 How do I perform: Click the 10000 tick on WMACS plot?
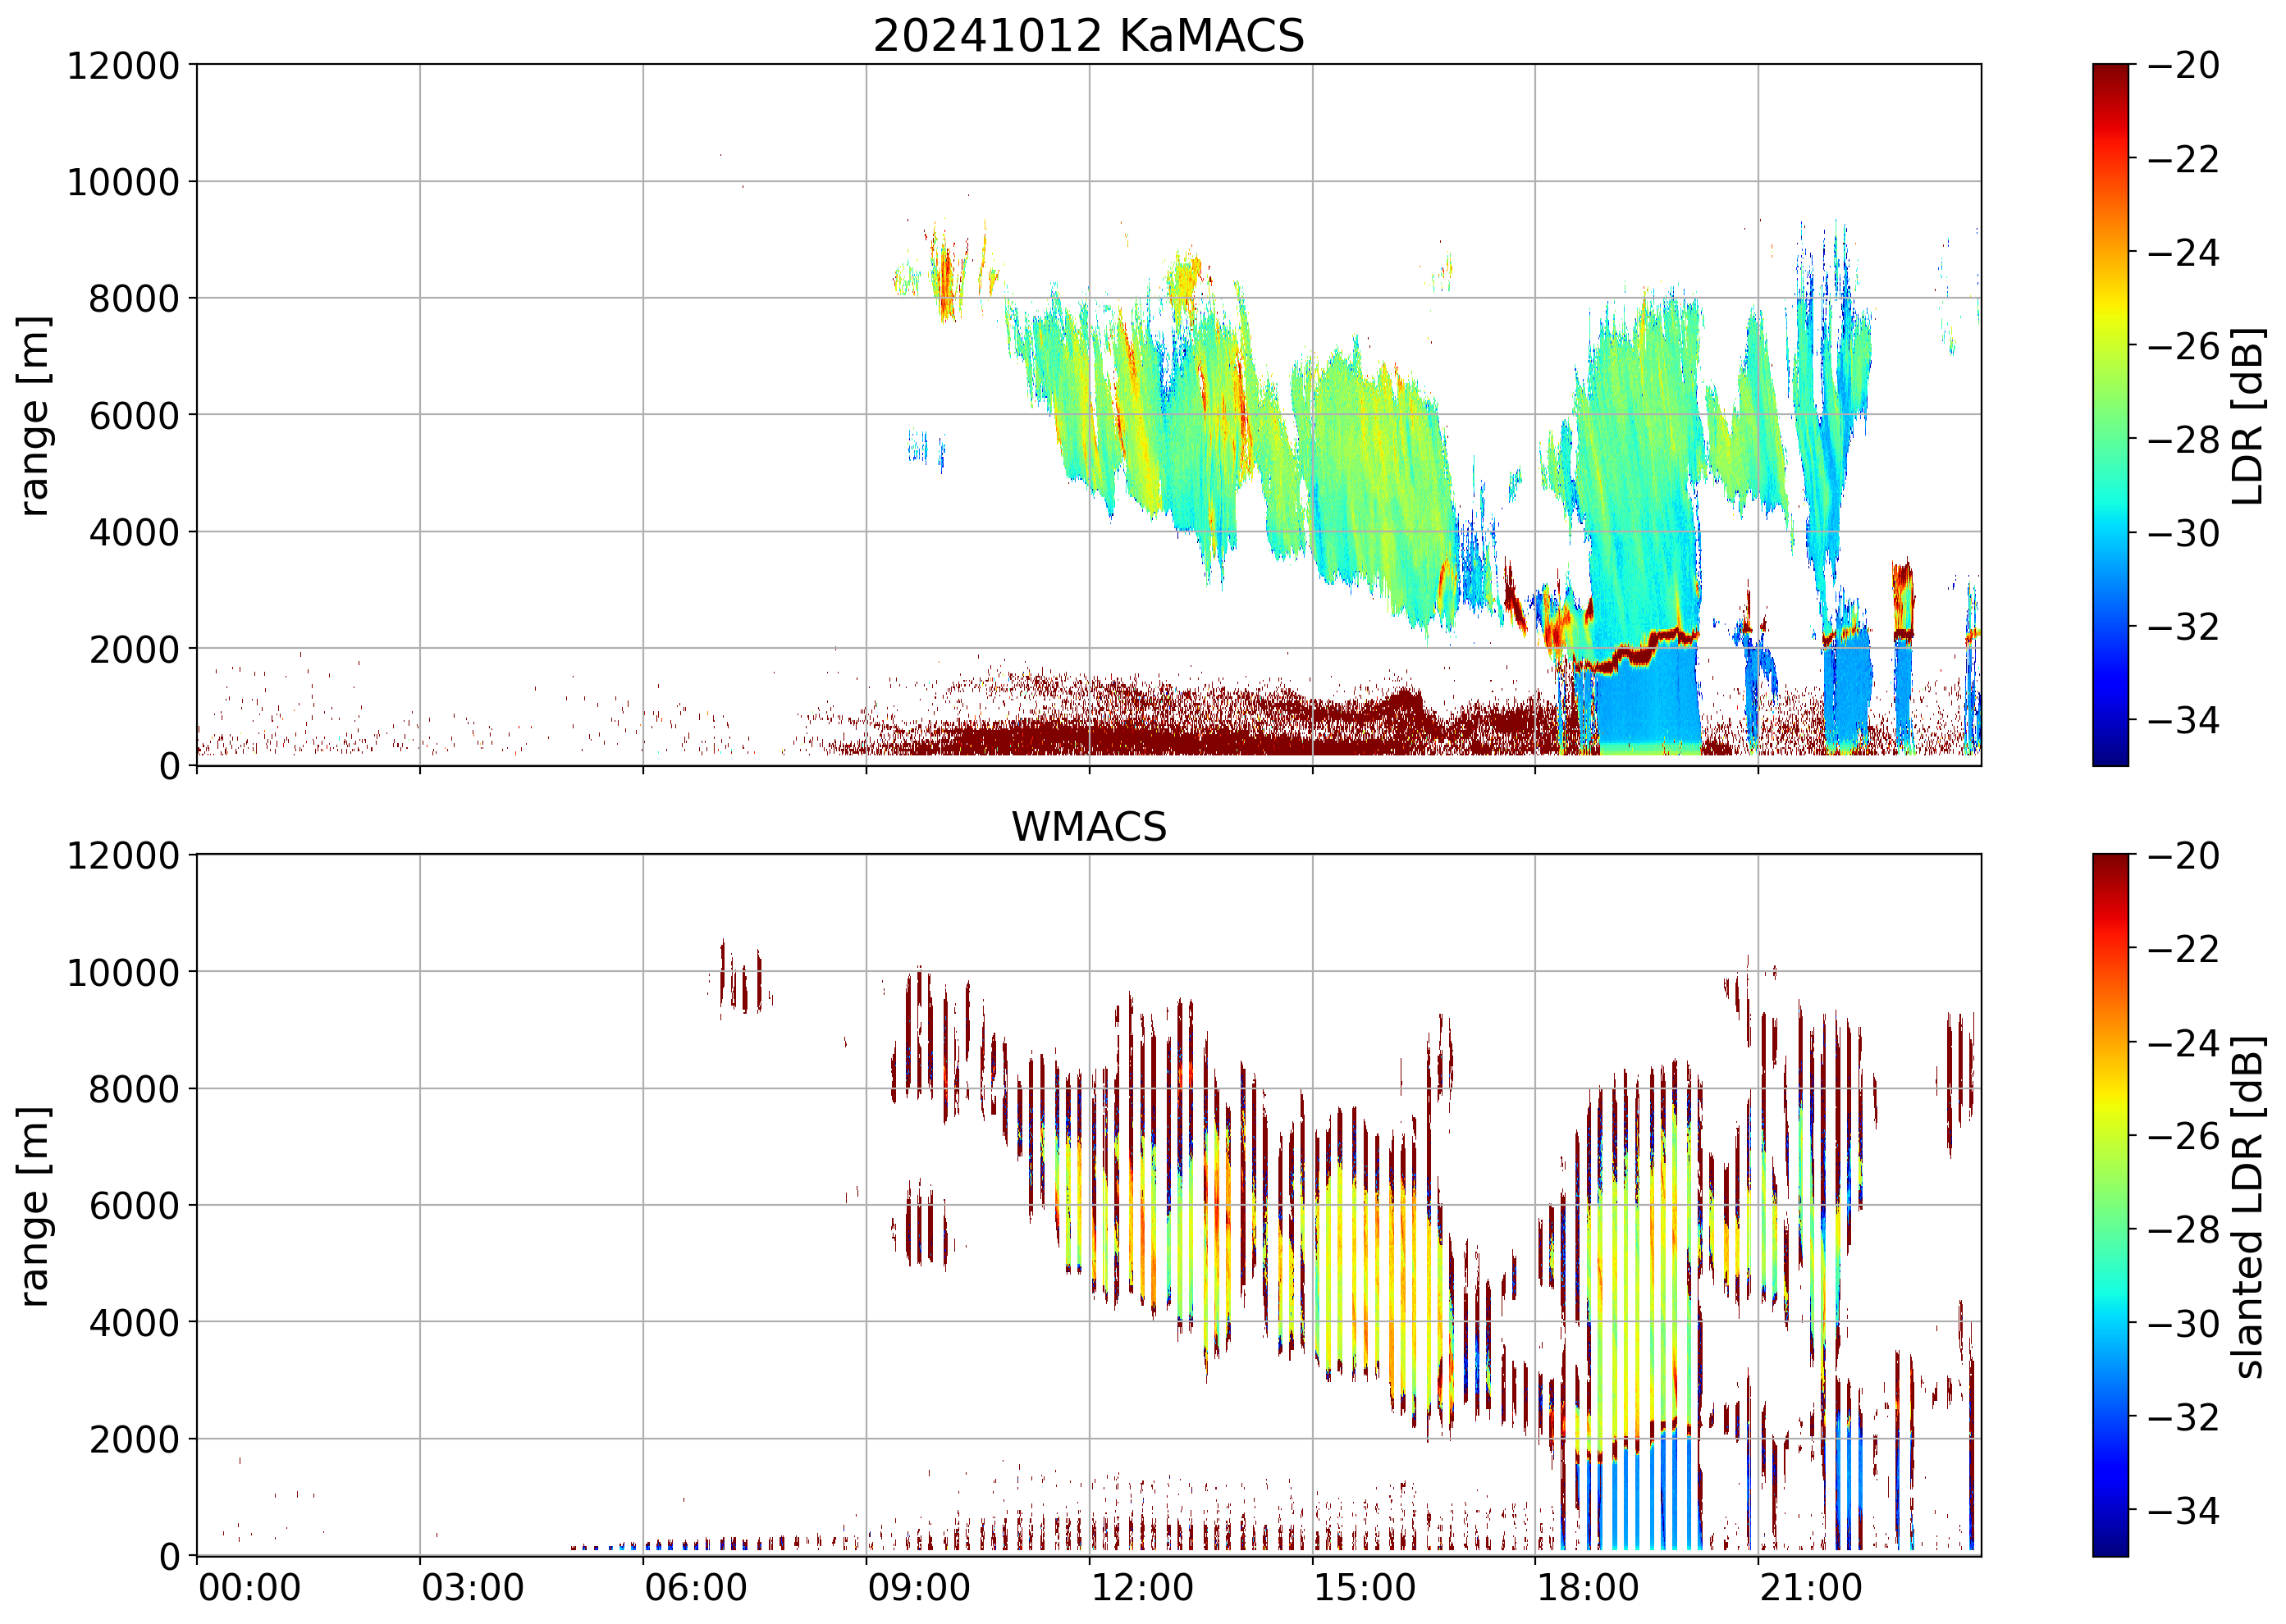122,972
